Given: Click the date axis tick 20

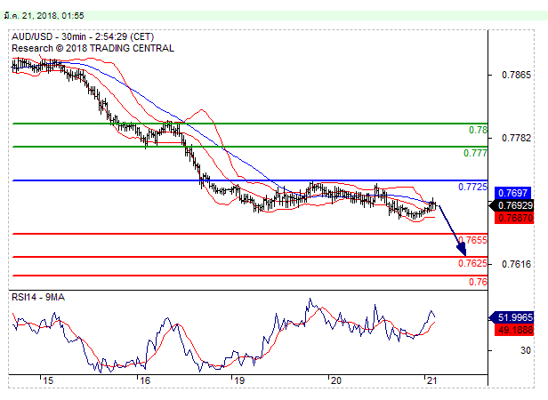Looking at the screenshot, I should pyautogui.click(x=336, y=380).
